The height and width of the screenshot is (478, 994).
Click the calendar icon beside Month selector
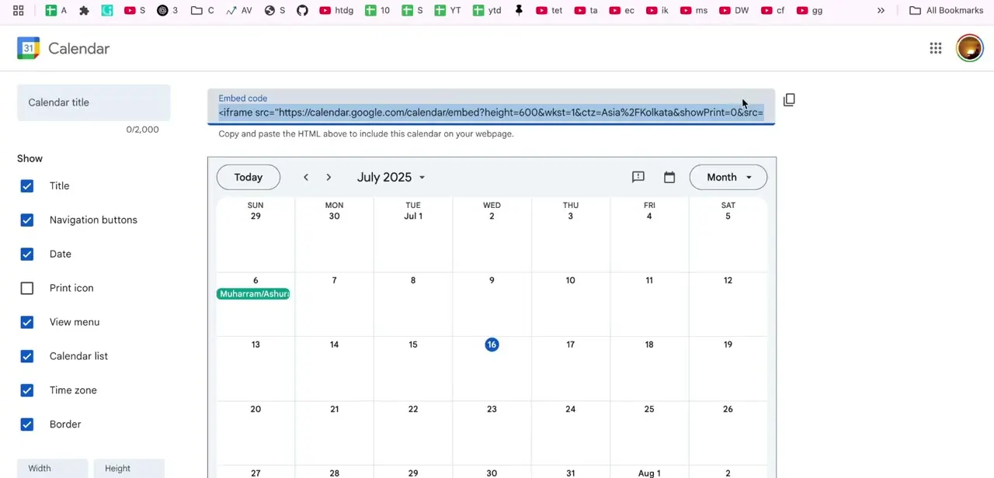(669, 177)
